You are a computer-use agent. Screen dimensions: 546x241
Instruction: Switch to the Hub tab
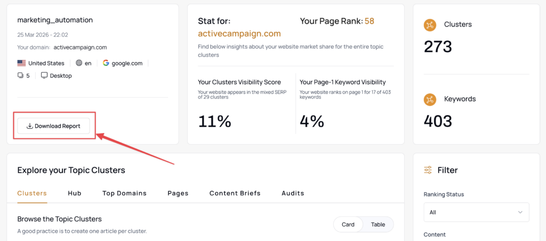(x=75, y=193)
